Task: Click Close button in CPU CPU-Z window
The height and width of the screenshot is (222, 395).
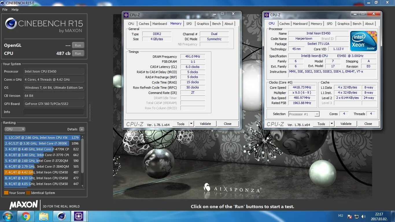Action: pos(368,124)
